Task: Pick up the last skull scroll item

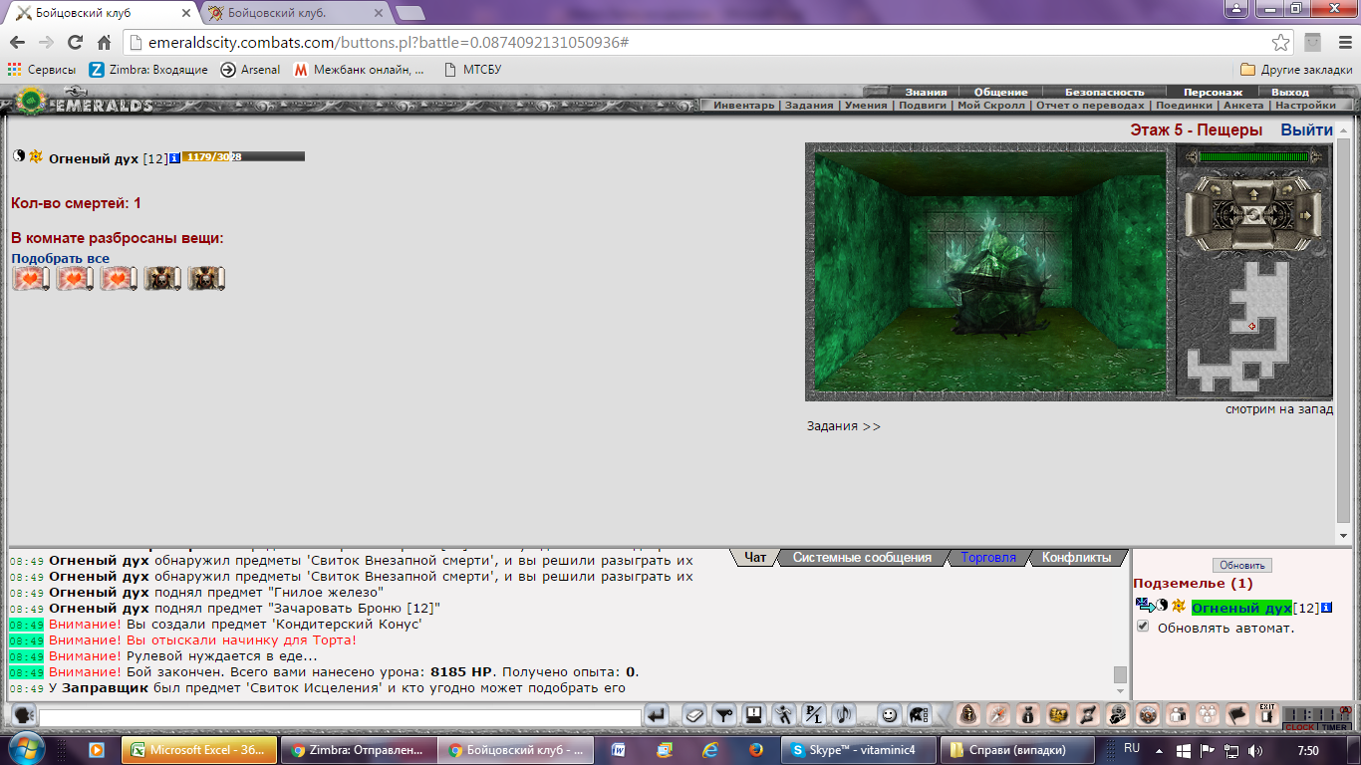Action: 206,279
